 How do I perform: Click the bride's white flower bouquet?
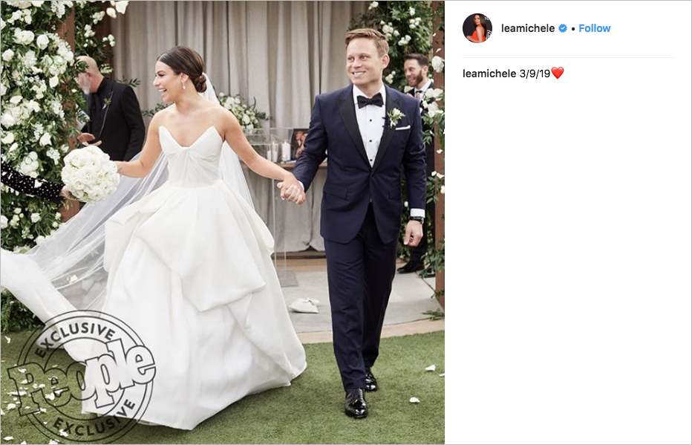tap(90, 174)
